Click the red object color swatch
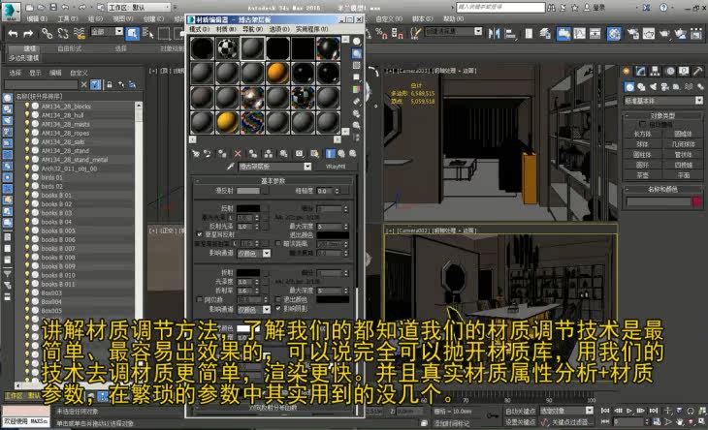 (x=696, y=201)
